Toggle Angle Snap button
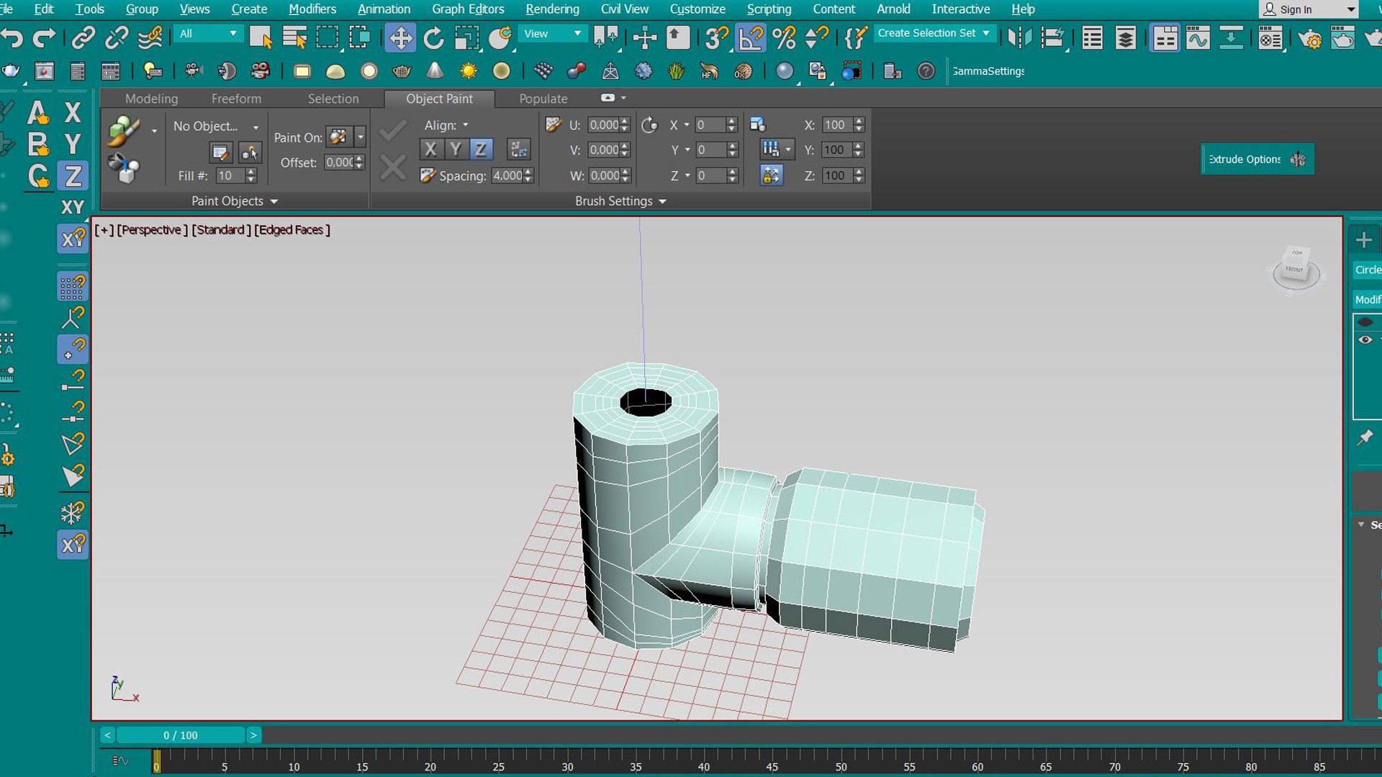 coord(750,37)
